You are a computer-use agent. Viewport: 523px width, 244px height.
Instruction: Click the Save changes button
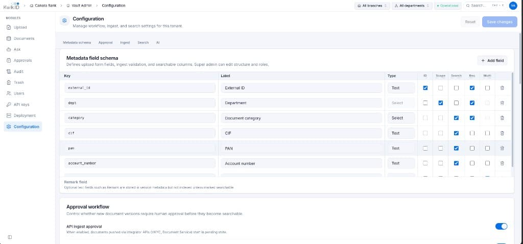[500, 21]
